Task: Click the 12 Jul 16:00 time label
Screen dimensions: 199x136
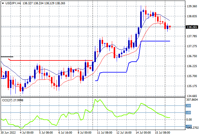Action: click(124, 133)
